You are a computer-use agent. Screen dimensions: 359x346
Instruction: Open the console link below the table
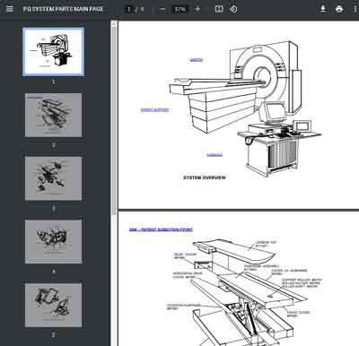pos(215,155)
